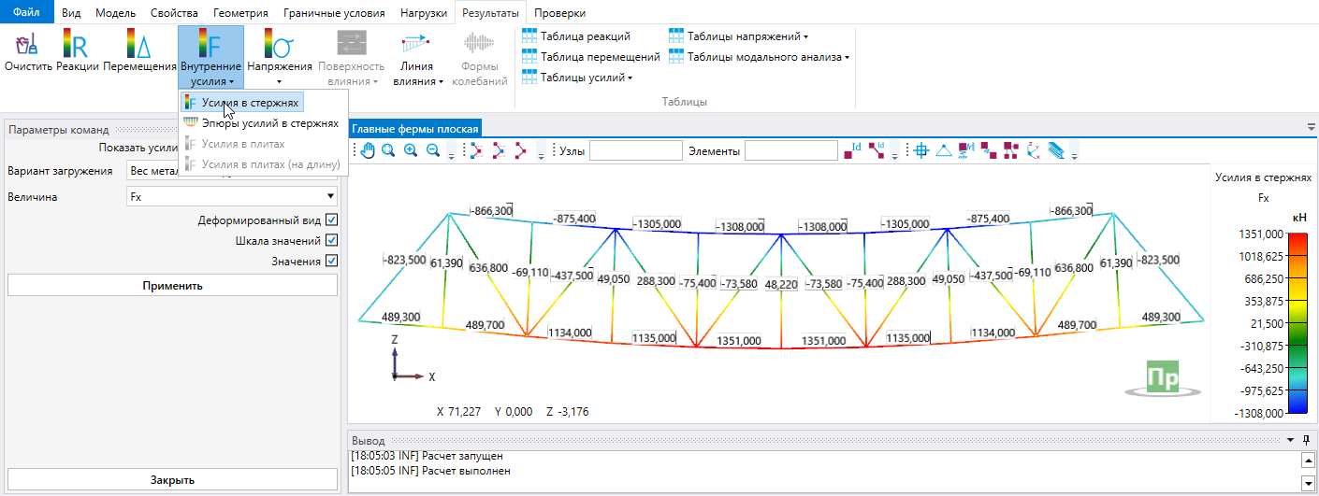The height and width of the screenshot is (496, 1319).
Task: Open Таблица перемещений
Action: click(x=591, y=57)
